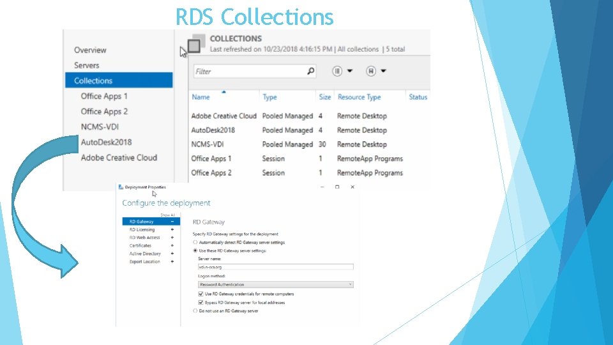
Task: Maximize the Deployment Properties window
Action: pyautogui.click(x=337, y=187)
